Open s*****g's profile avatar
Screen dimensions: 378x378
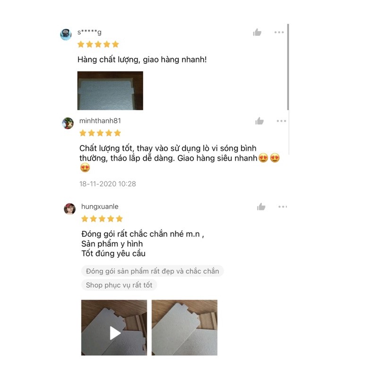point(66,34)
